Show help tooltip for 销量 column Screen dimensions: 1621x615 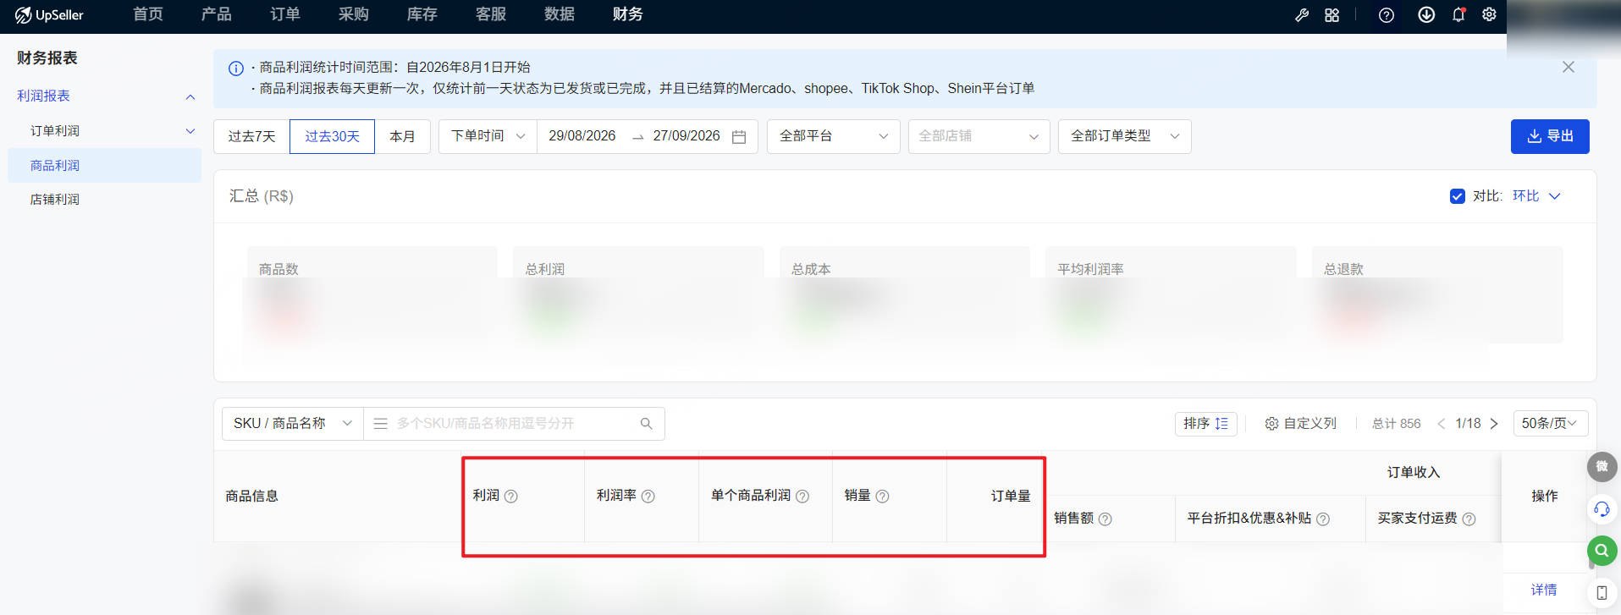[x=882, y=497]
